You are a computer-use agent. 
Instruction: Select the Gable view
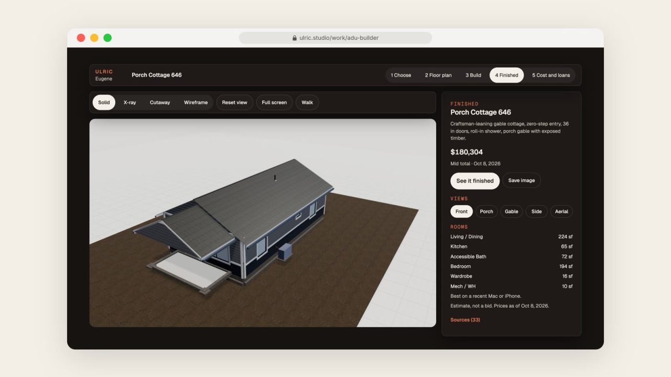point(512,211)
